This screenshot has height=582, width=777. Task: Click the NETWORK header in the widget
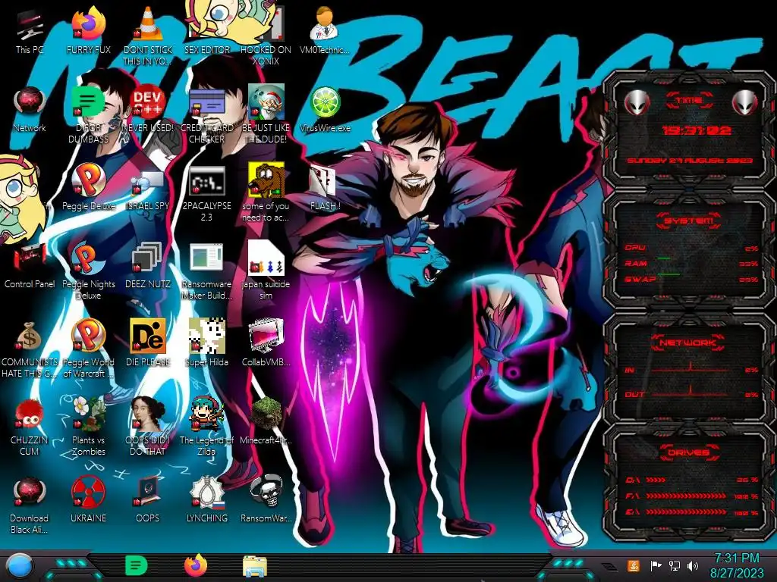(x=689, y=343)
